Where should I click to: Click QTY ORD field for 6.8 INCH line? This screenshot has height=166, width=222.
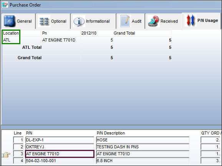click(210, 161)
